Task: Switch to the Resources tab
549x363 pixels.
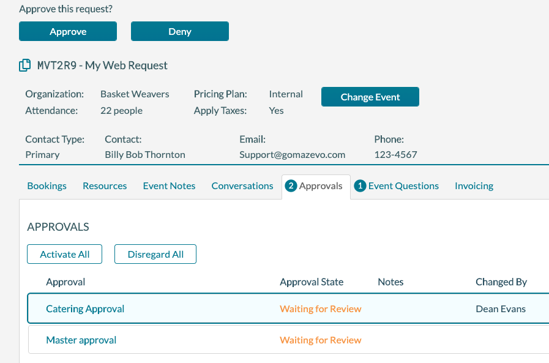Action: [x=104, y=185]
